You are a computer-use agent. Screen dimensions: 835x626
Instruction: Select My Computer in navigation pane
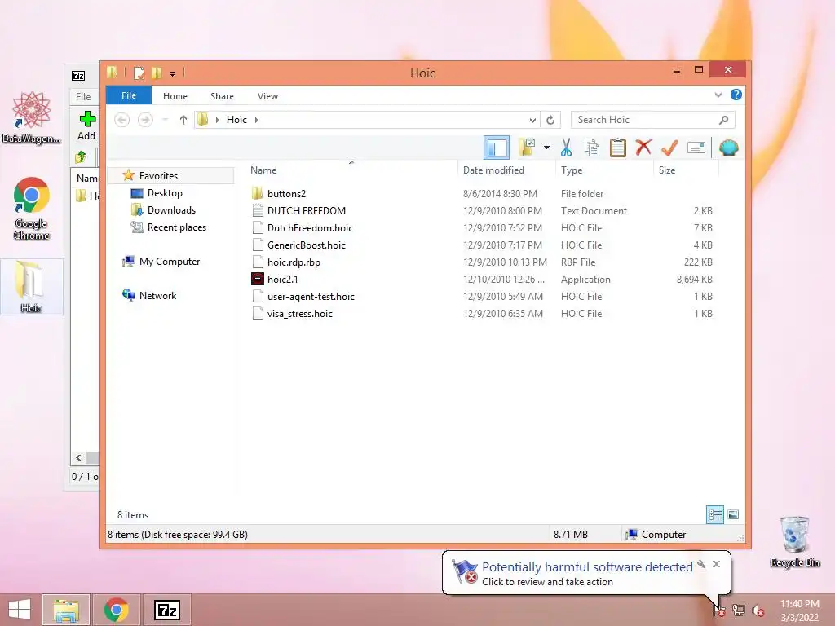tap(170, 262)
